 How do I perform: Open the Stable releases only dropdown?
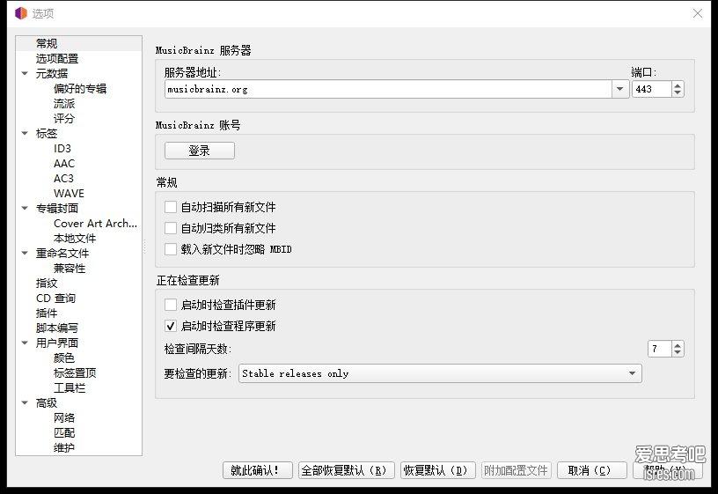point(440,373)
